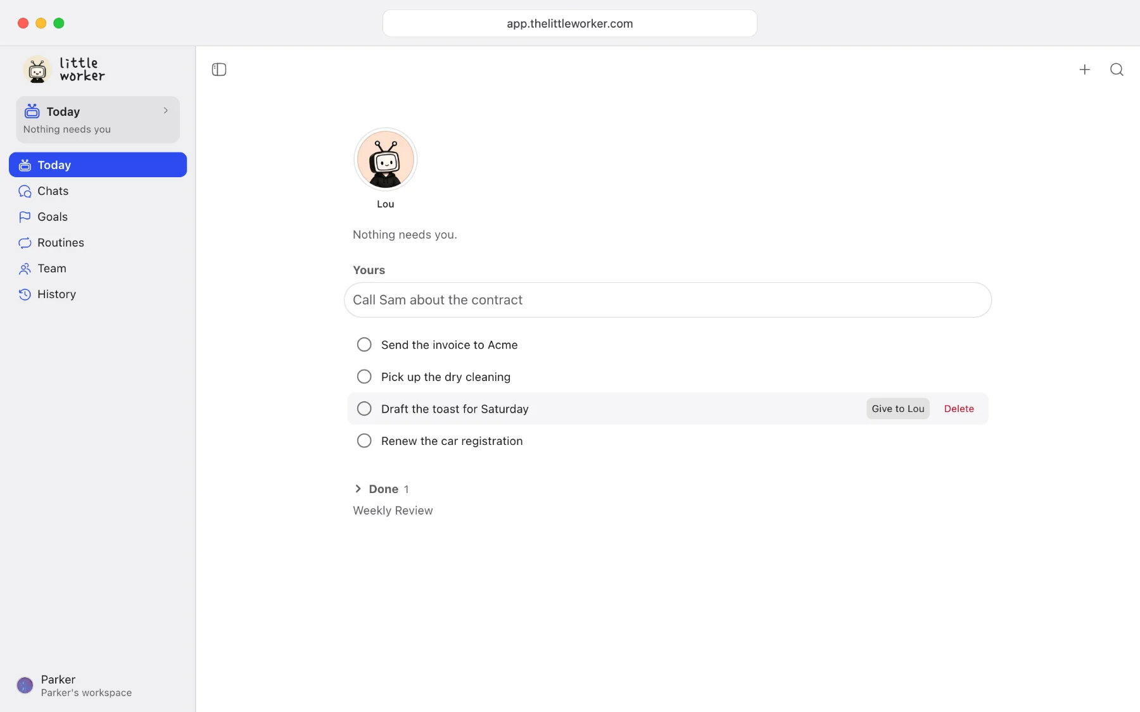
Task: Click the Done count '1'
Action: coord(407,489)
